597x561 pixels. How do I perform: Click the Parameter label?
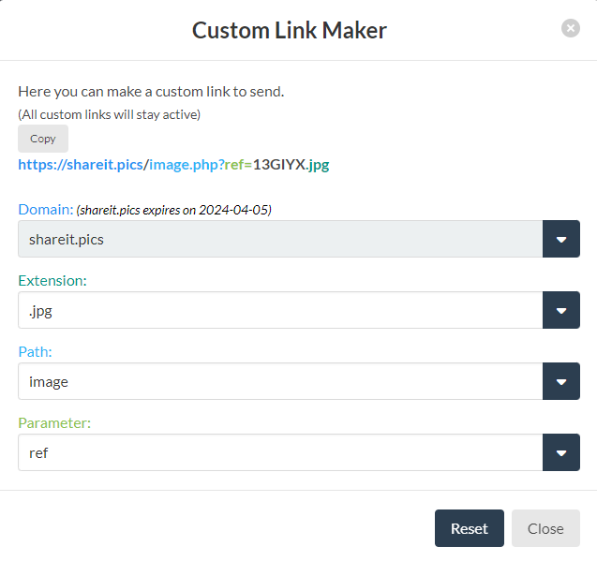pyautogui.click(x=54, y=423)
